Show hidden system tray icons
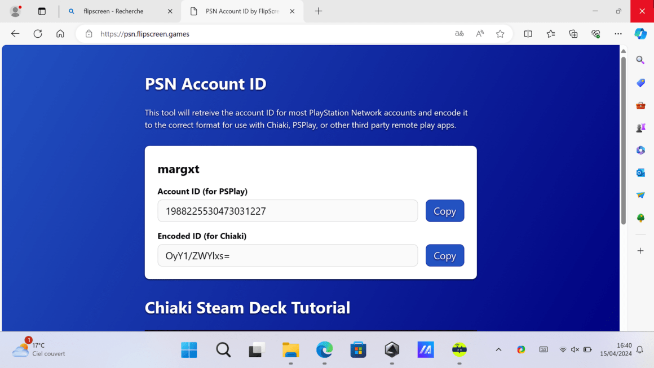654x368 pixels. 498,349
